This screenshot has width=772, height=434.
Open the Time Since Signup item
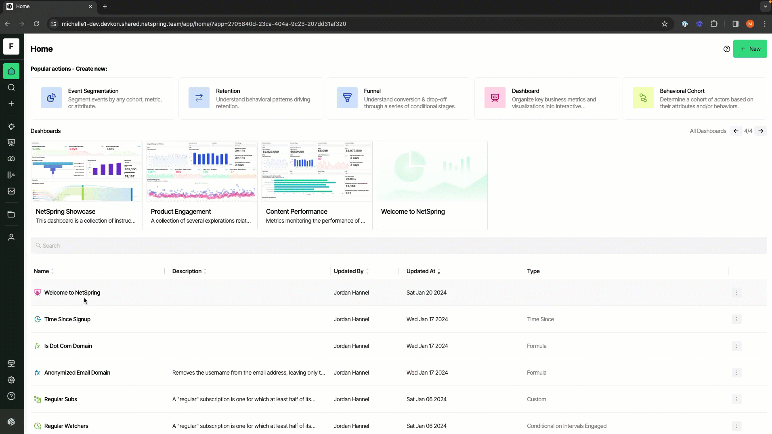pyautogui.click(x=67, y=319)
